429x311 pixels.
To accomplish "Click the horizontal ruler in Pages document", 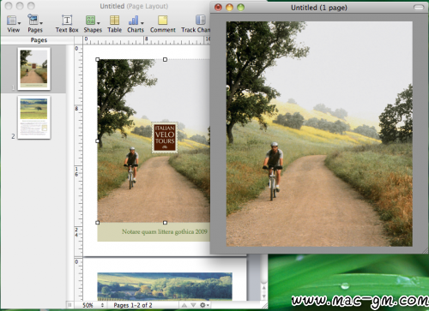I will (x=147, y=40).
